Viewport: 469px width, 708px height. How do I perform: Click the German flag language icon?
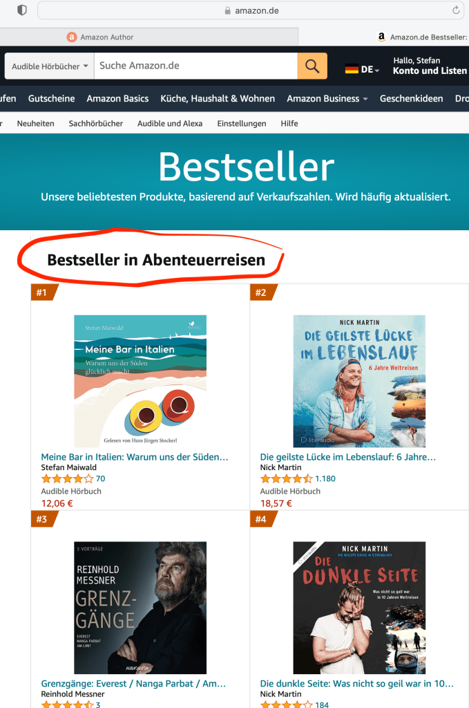click(x=352, y=70)
